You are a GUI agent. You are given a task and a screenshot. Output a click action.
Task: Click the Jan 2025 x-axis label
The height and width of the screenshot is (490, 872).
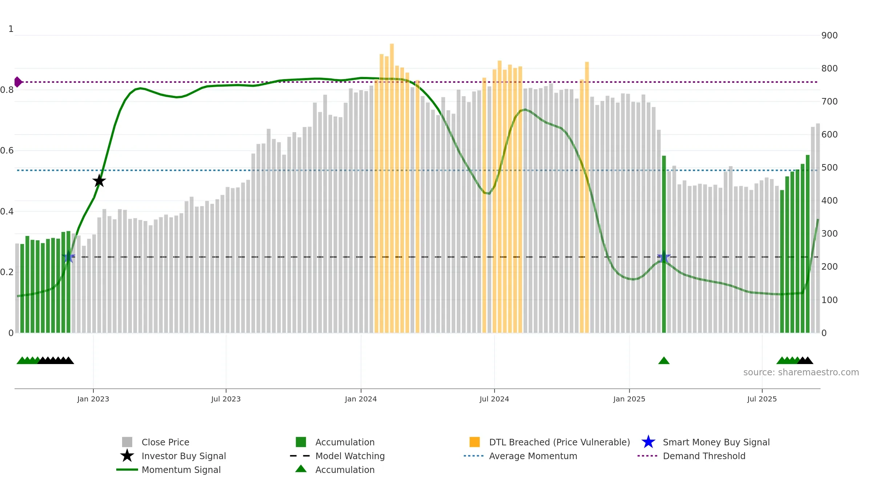click(x=629, y=399)
